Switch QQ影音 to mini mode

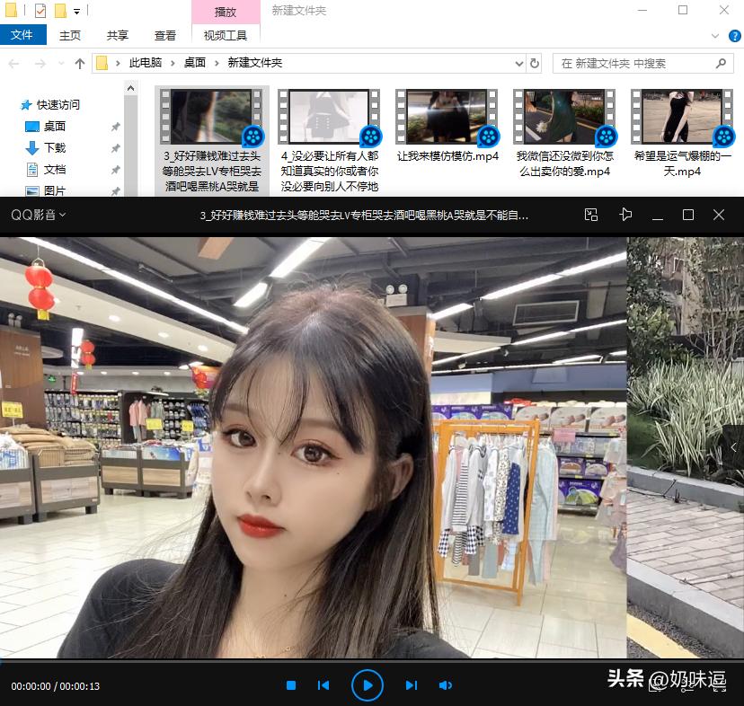591,215
